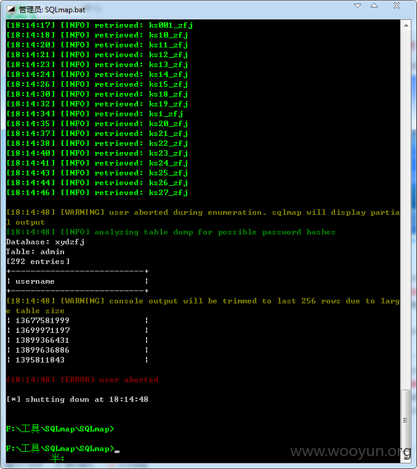
Task: Click the console output trimmed warning
Action: [203, 306]
